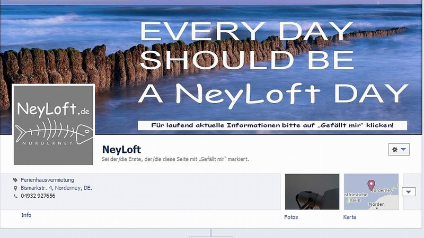This screenshot has width=424, height=238.
Task: Open the Info section link
Action: pyautogui.click(x=26, y=215)
